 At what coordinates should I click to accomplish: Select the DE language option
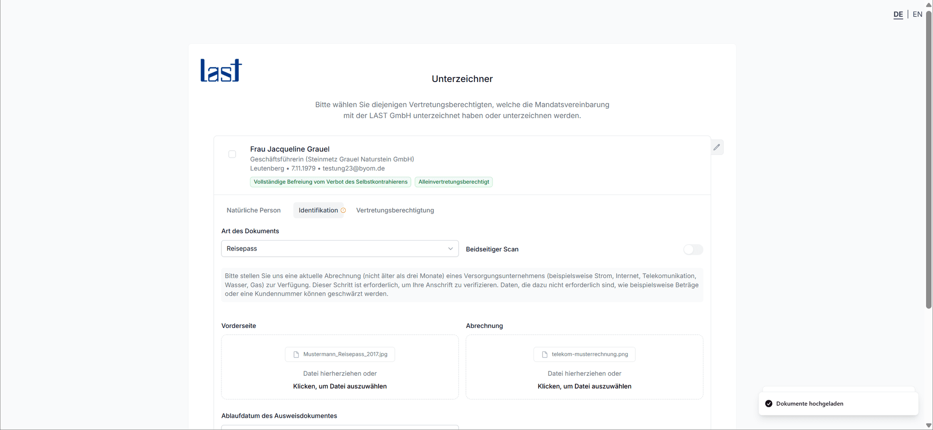tap(898, 15)
